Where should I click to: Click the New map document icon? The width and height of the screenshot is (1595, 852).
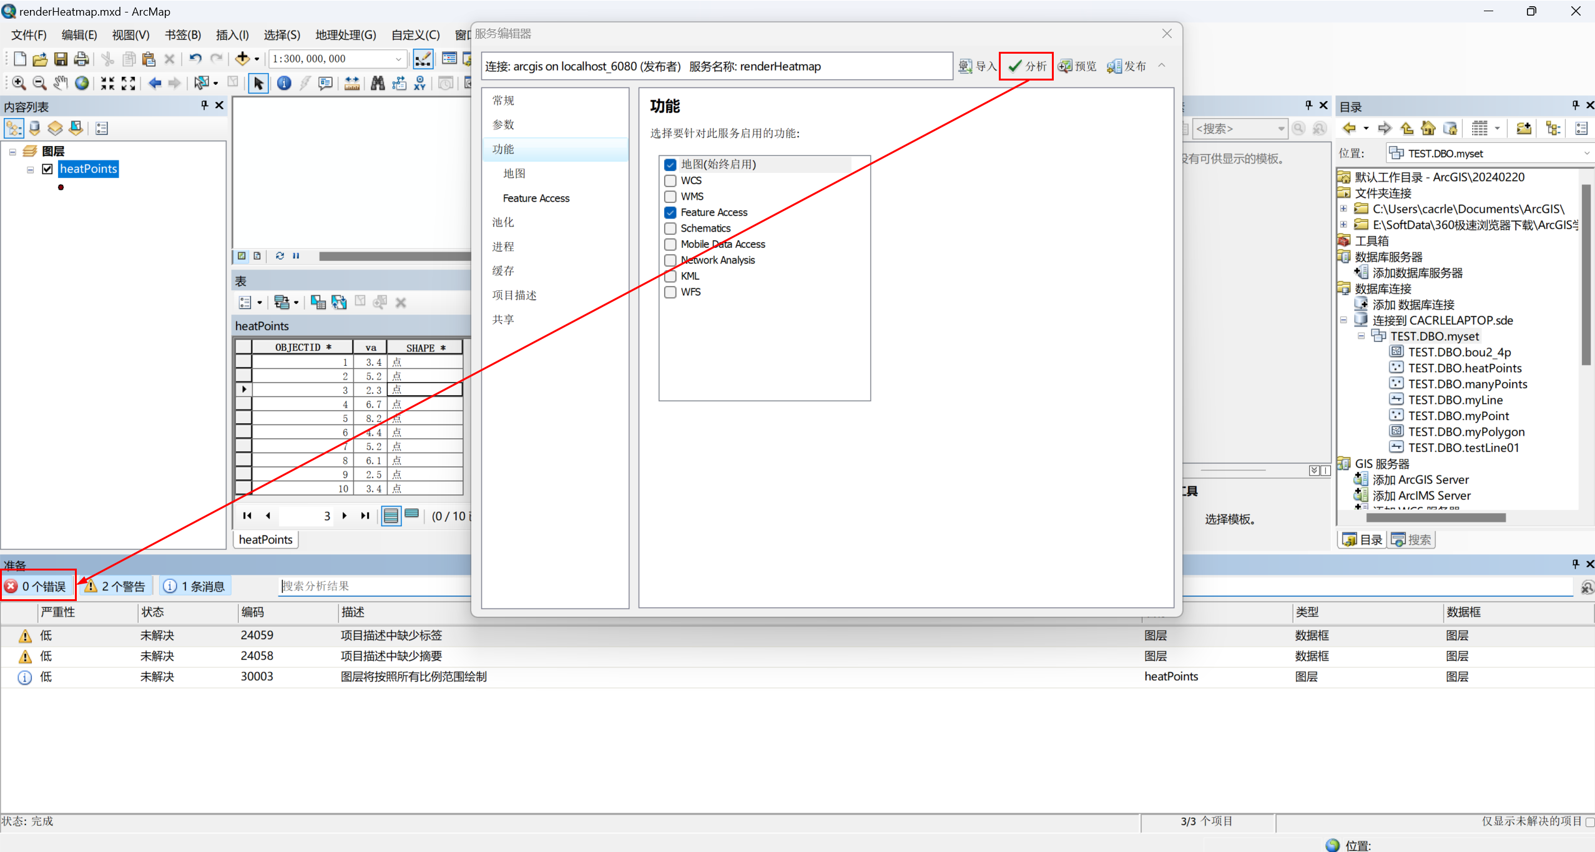click(x=19, y=59)
